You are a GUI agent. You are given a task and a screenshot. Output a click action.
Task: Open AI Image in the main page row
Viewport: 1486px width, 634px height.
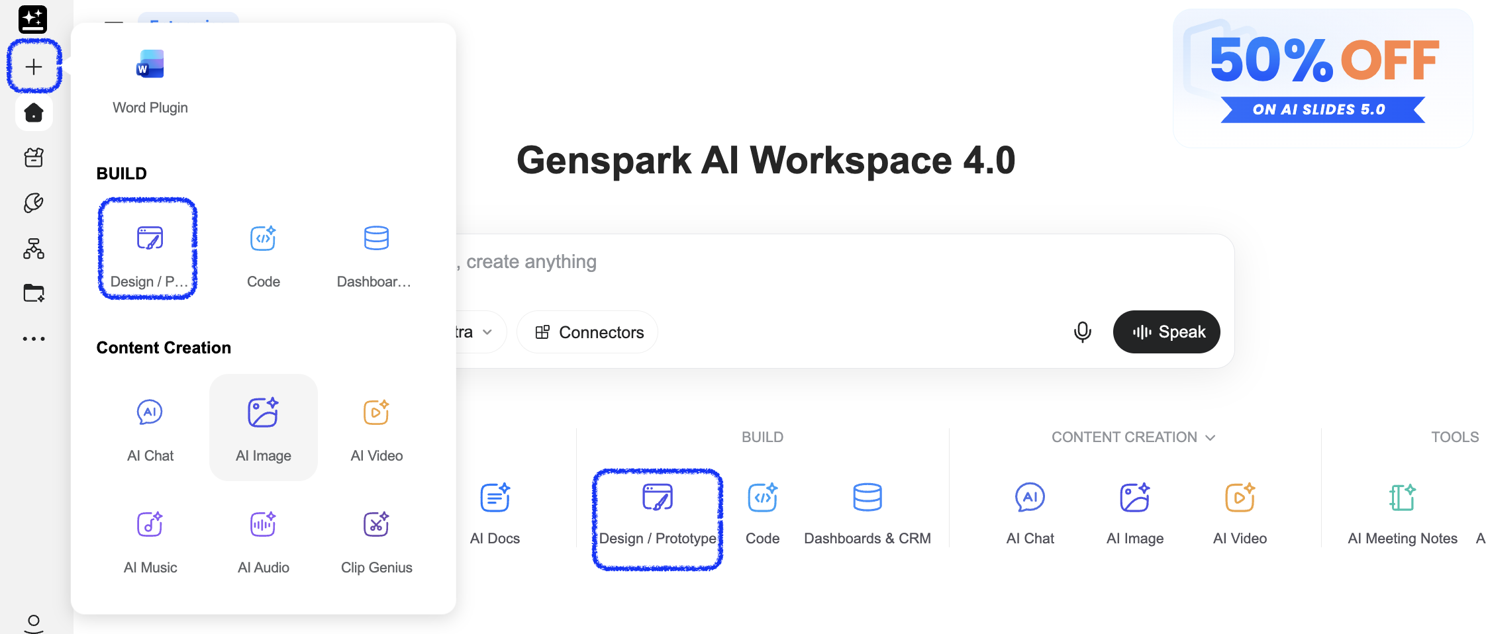coord(1134,514)
